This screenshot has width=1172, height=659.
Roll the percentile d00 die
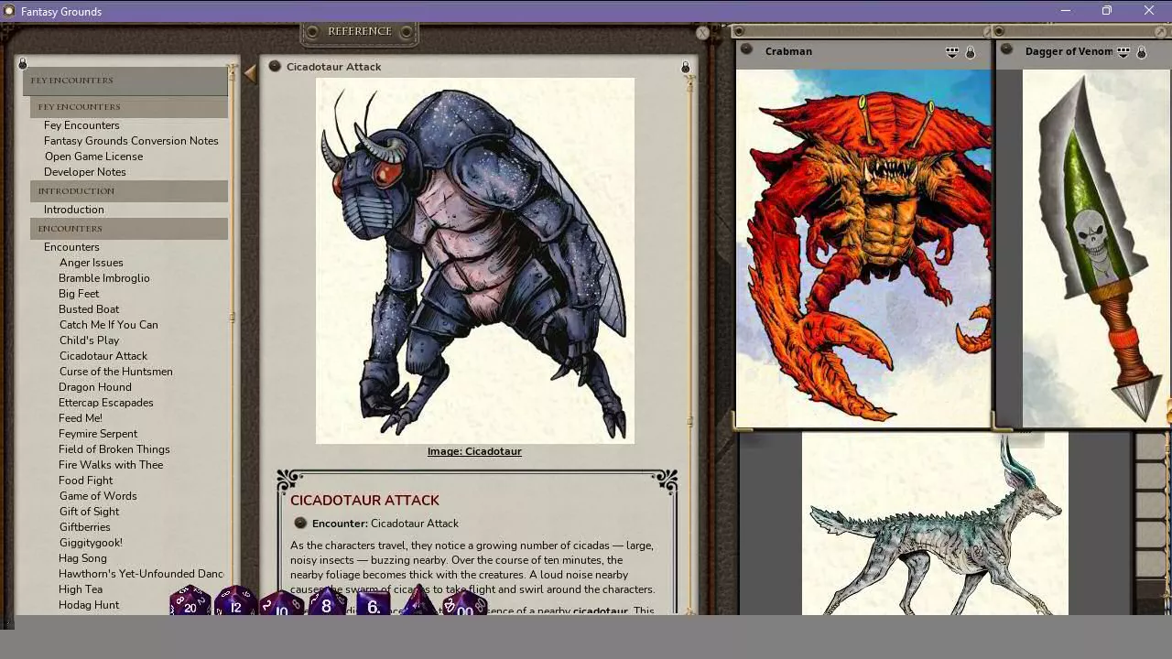465,604
